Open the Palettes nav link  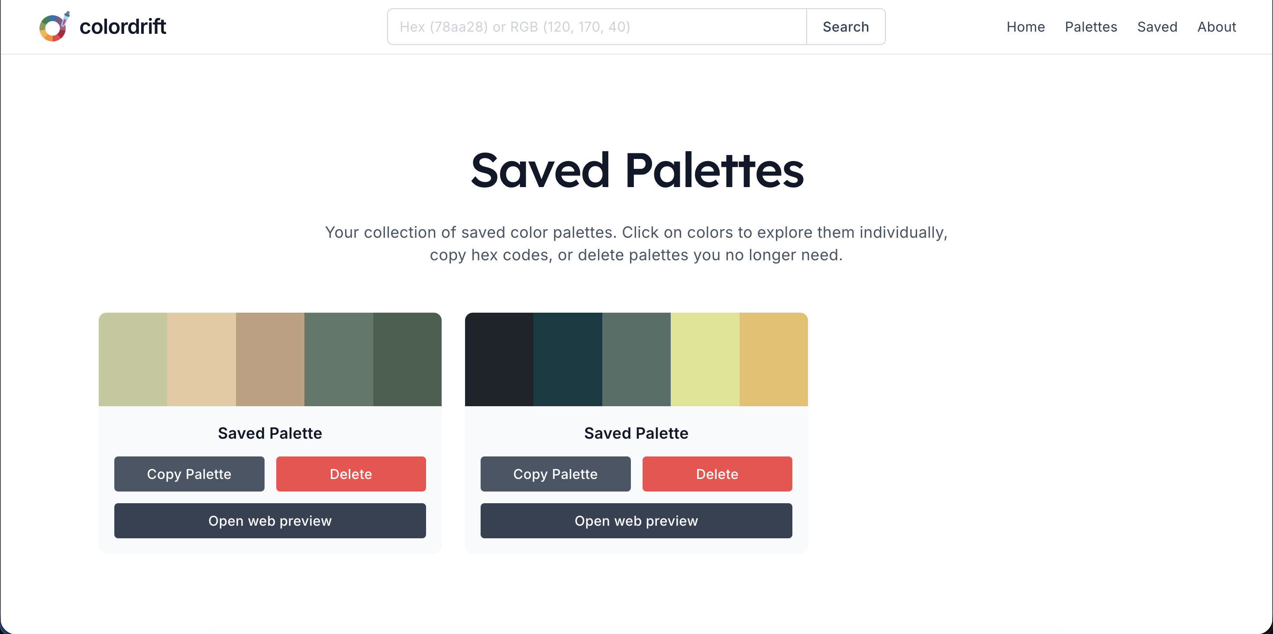(x=1091, y=27)
